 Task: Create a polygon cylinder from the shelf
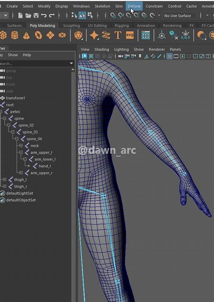15,35
